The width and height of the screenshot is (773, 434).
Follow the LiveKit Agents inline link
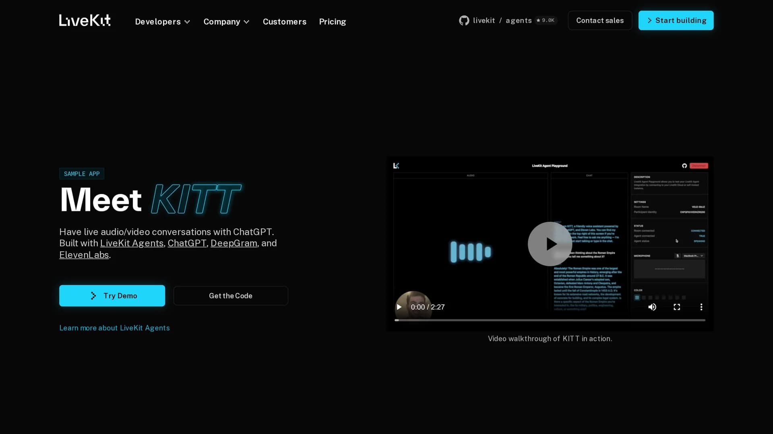[x=132, y=243]
